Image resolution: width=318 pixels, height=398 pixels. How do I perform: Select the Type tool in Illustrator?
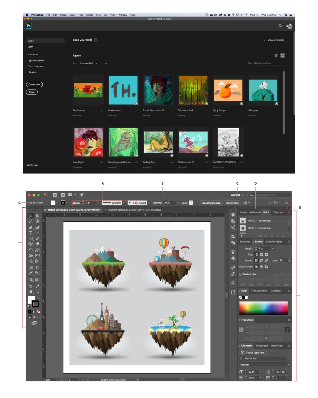pyautogui.click(x=31, y=233)
